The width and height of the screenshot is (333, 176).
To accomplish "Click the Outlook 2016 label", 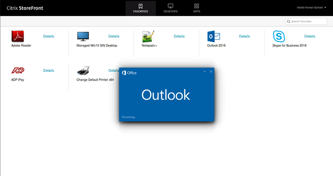I will point(216,45).
